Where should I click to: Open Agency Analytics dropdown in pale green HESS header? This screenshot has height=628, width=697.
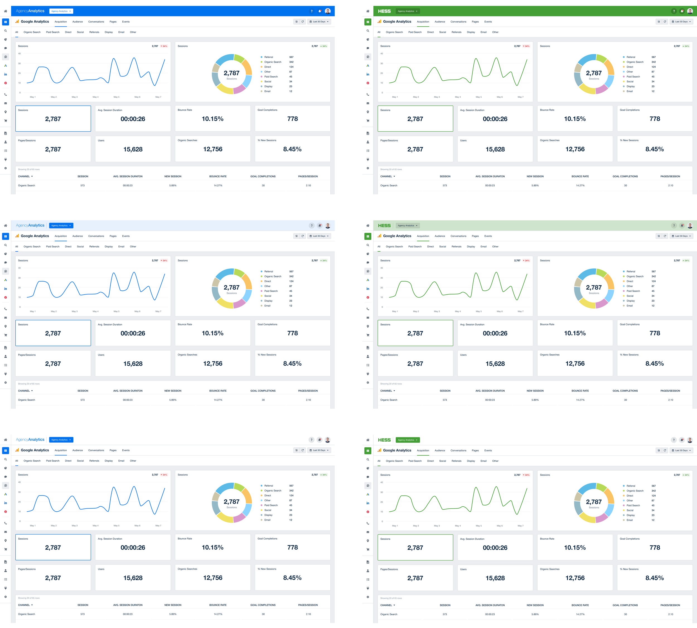408,226
